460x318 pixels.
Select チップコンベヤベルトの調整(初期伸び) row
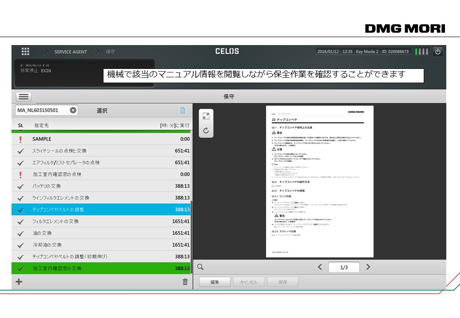coord(101,257)
